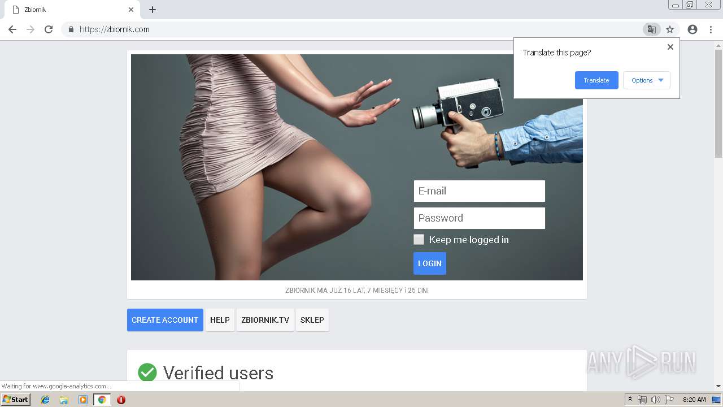
Task: Click the LOGIN button
Action: 430,263
